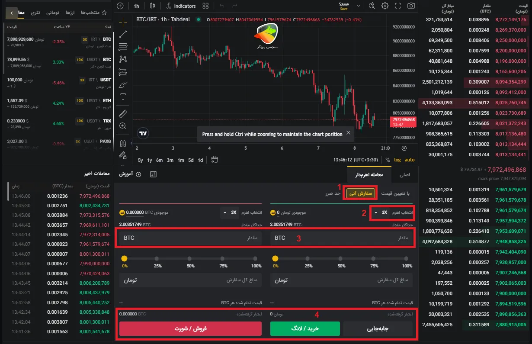The width and height of the screenshot is (532, 344).
Task: Expand the Save layout dropdown arrow
Action: (x=358, y=6)
